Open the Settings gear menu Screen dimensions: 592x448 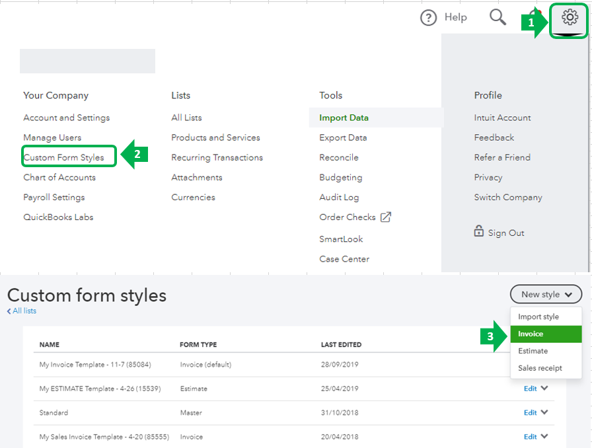(x=570, y=17)
